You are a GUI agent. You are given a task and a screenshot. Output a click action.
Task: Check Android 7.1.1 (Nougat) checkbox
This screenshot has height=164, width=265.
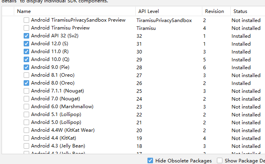click(x=26, y=91)
